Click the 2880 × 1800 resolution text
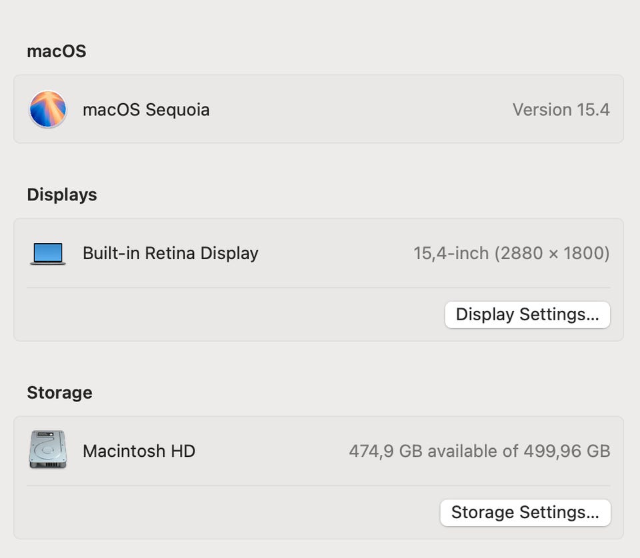Image resolution: width=640 pixels, height=558 pixels. point(552,254)
